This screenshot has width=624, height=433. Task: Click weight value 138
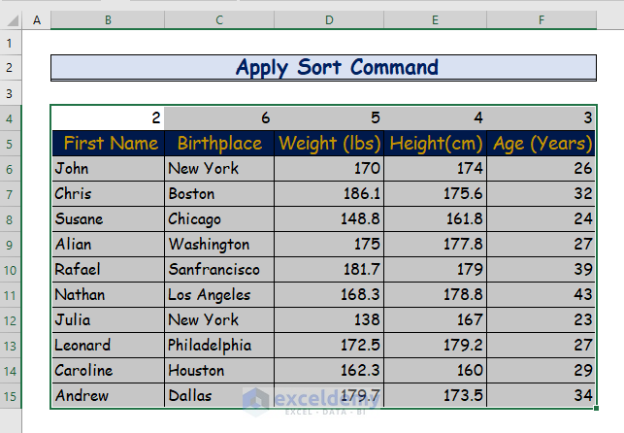[x=329, y=320]
